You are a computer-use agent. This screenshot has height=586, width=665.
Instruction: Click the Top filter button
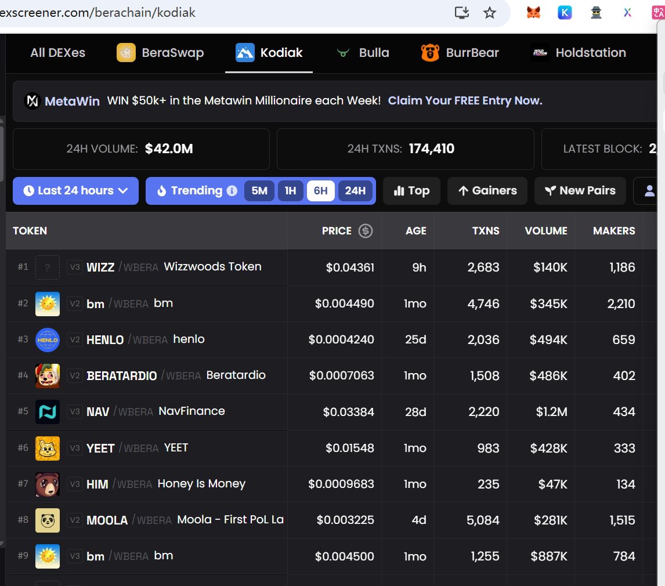click(411, 191)
